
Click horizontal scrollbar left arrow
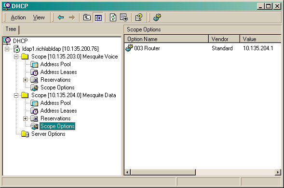tap(127, 172)
